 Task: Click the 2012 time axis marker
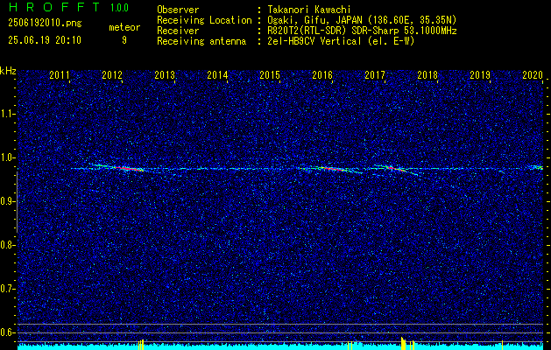[x=112, y=74]
